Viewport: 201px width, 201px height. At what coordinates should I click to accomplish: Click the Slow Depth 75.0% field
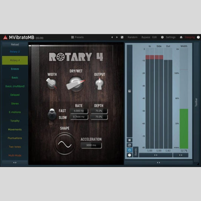click(99, 117)
